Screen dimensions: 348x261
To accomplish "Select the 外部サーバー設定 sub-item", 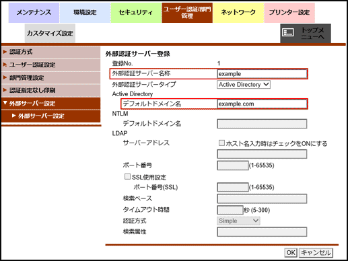I will click(x=51, y=116).
